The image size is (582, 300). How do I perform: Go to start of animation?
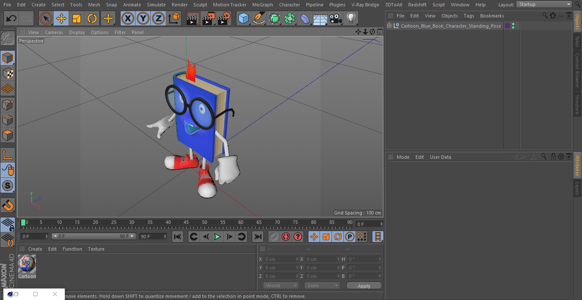178,237
